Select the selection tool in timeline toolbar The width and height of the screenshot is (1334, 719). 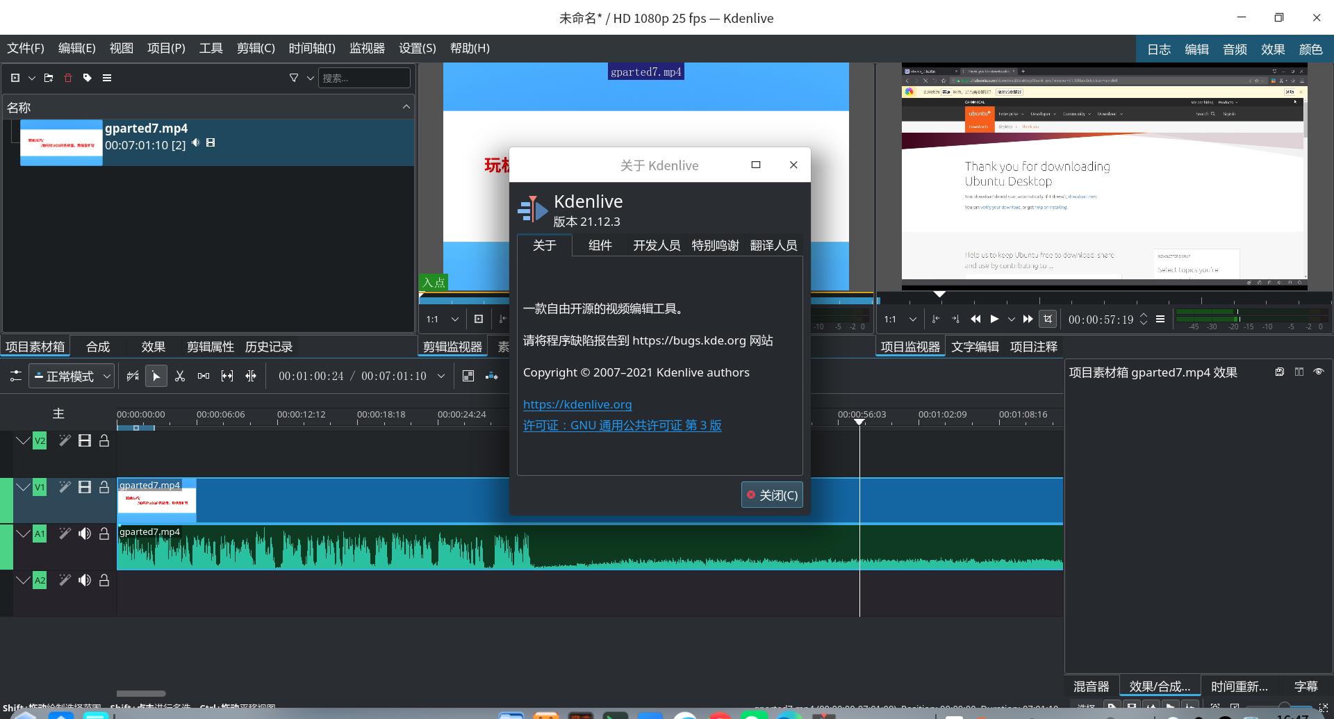[156, 375]
